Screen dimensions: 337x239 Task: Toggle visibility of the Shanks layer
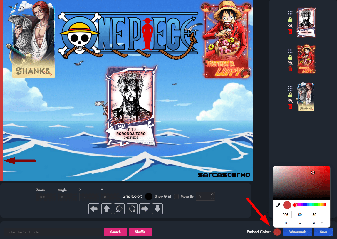coord(290,101)
